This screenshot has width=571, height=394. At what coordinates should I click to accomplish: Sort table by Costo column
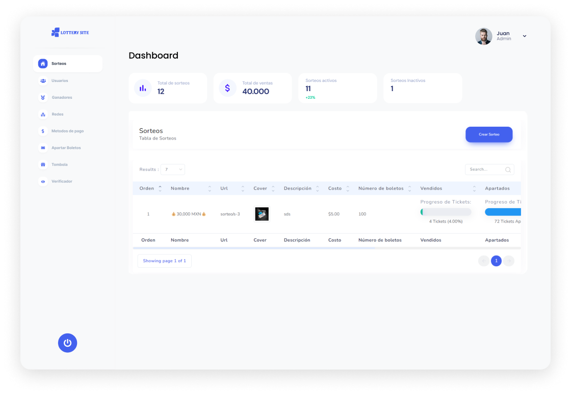click(348, 188)
